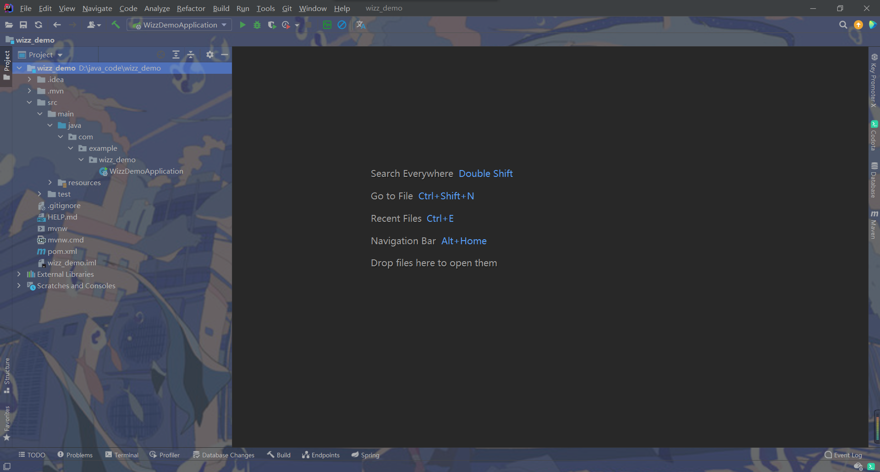
Task: Click Collapse All in the Project panel
Action: (191, 55)
